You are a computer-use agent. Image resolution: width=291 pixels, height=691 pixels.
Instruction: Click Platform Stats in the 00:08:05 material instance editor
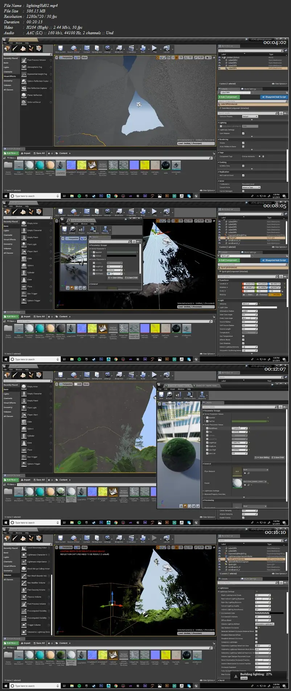click(x=93, y=230)
